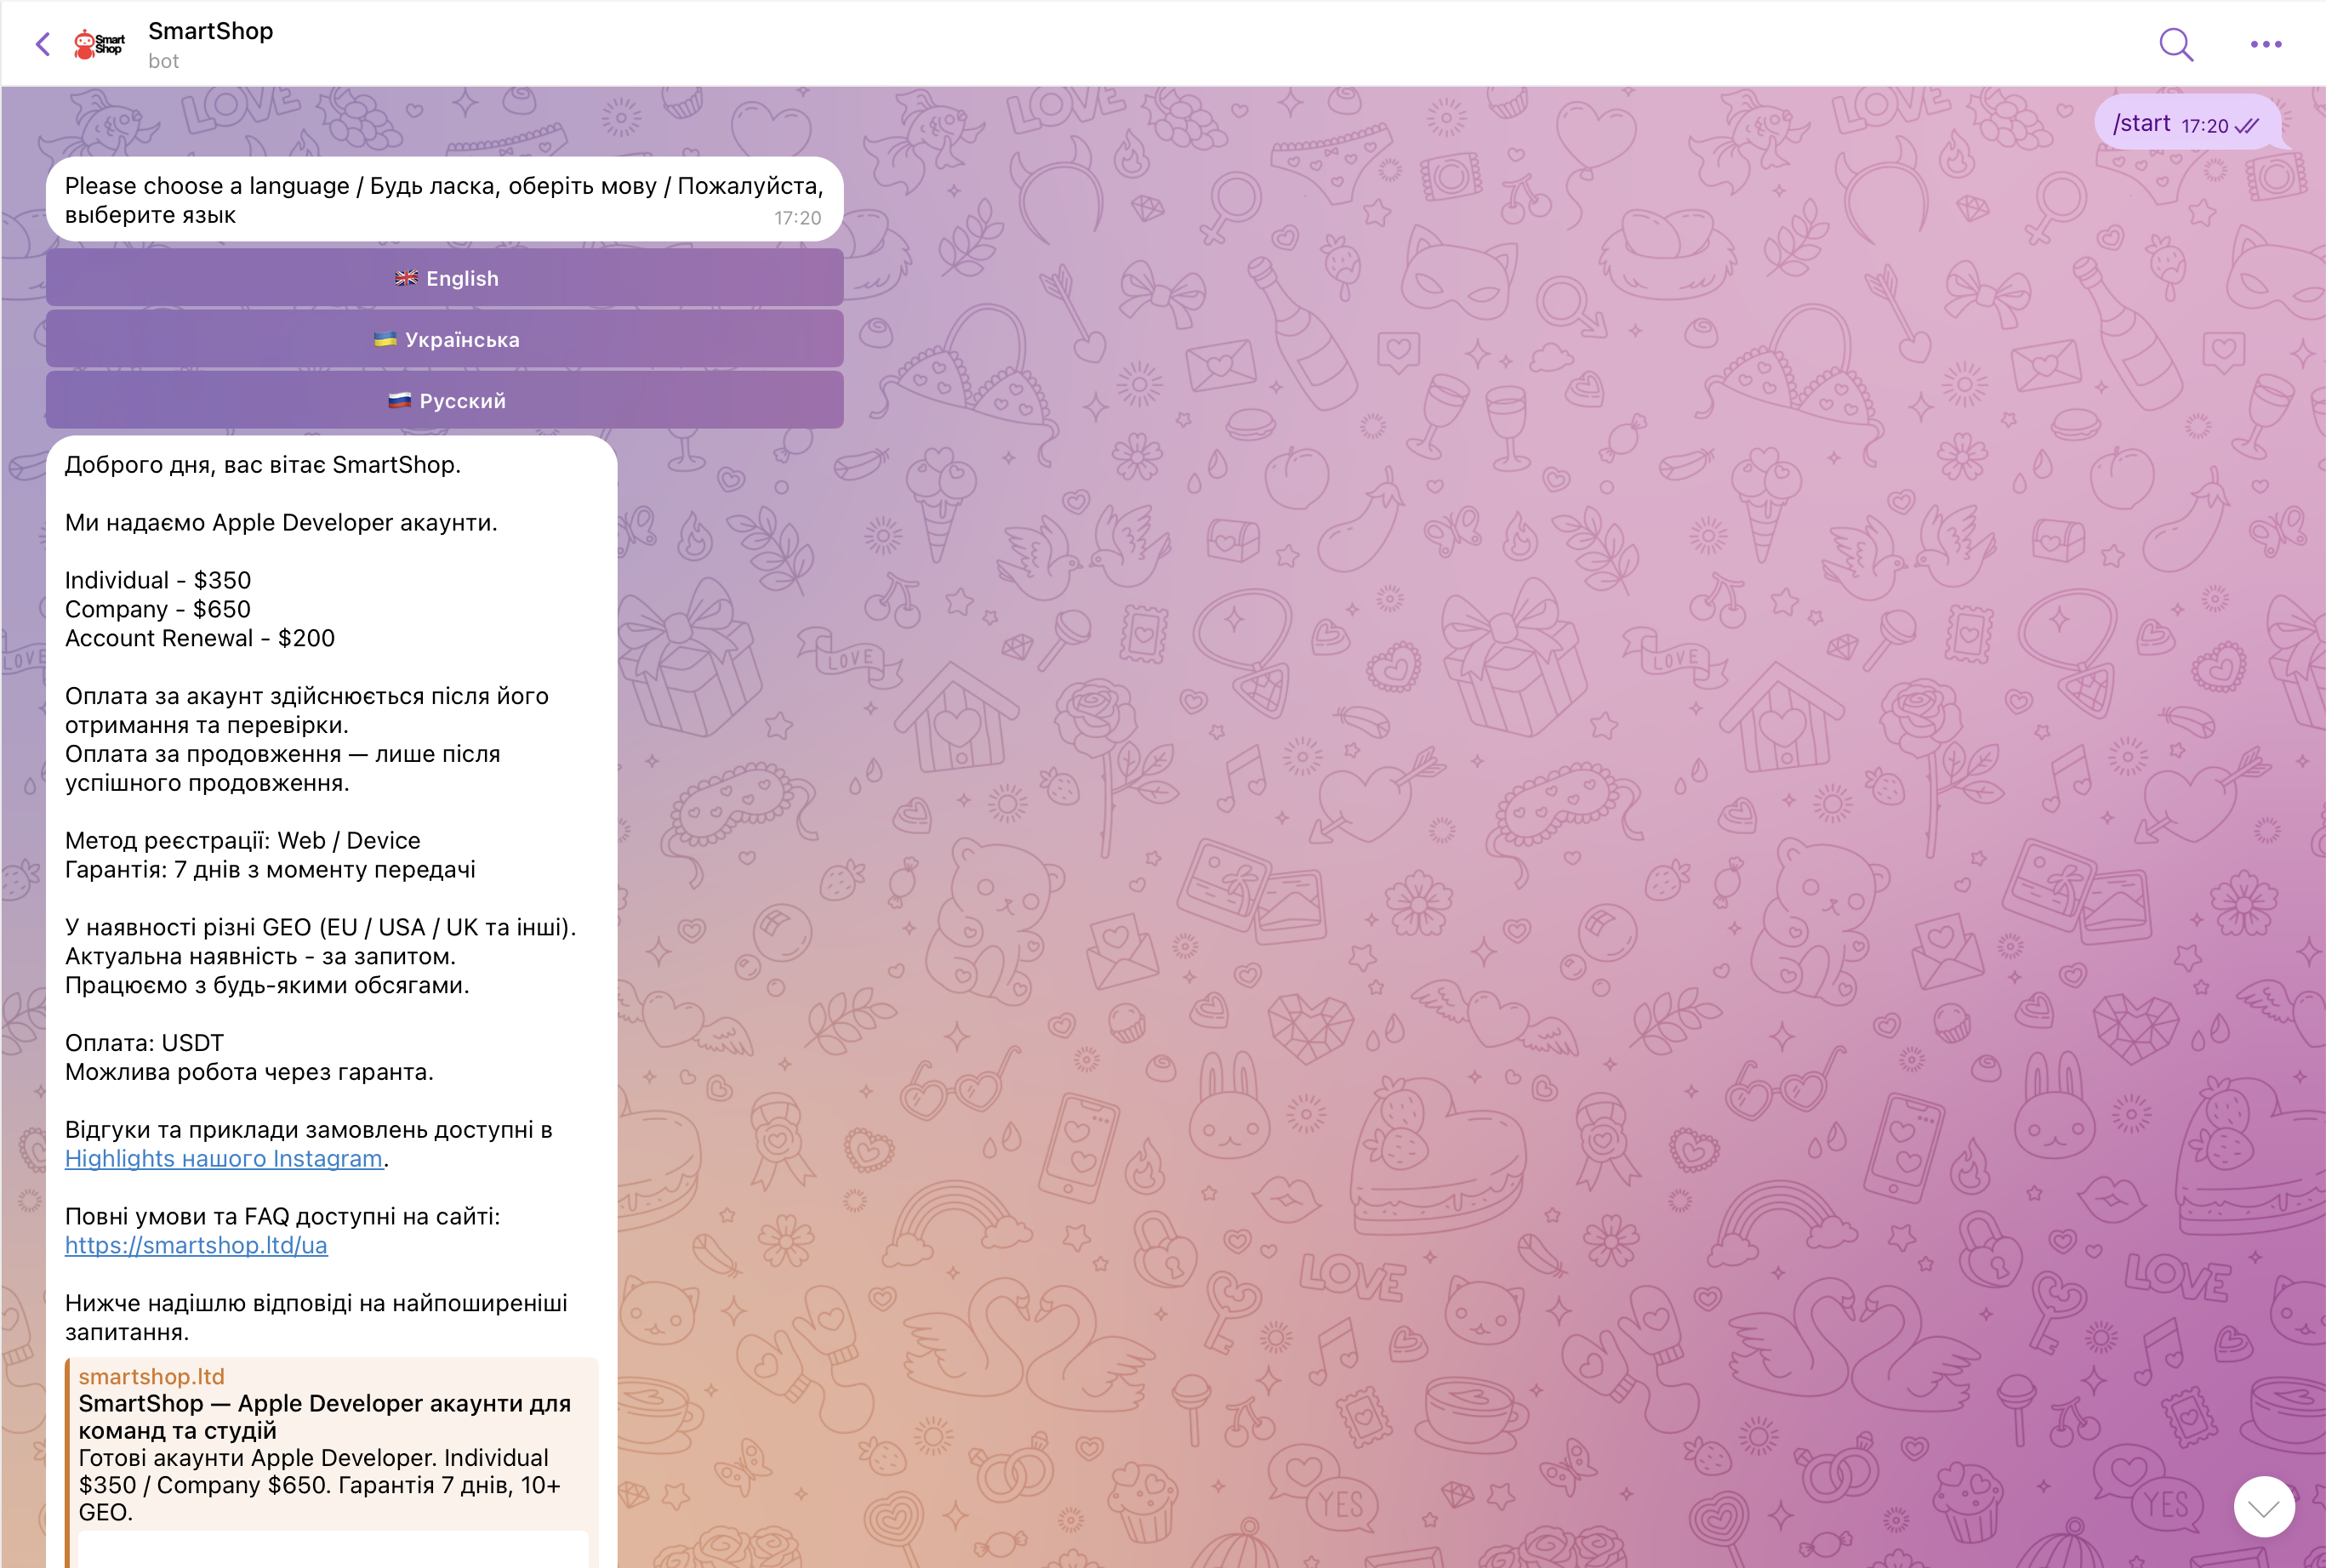Image resolution: width=2326 pixels, height=1568 pixels.
Task: Click the 'Доброго дня, вас вітає SmartShop.' greeting
Action: click(x=263, y=464)
